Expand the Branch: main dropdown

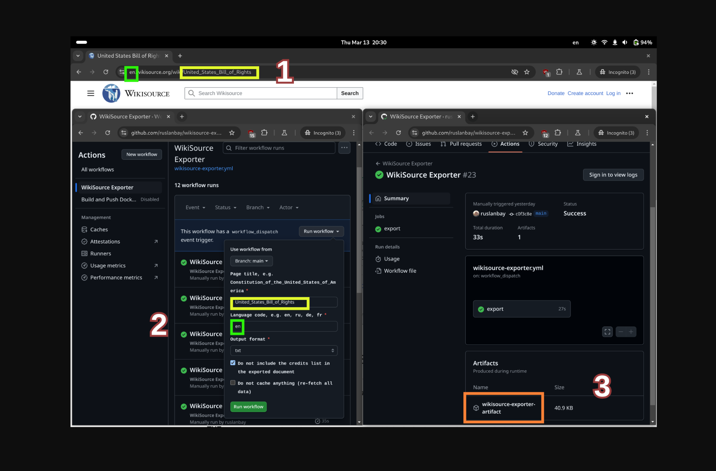tap(251, 261)
